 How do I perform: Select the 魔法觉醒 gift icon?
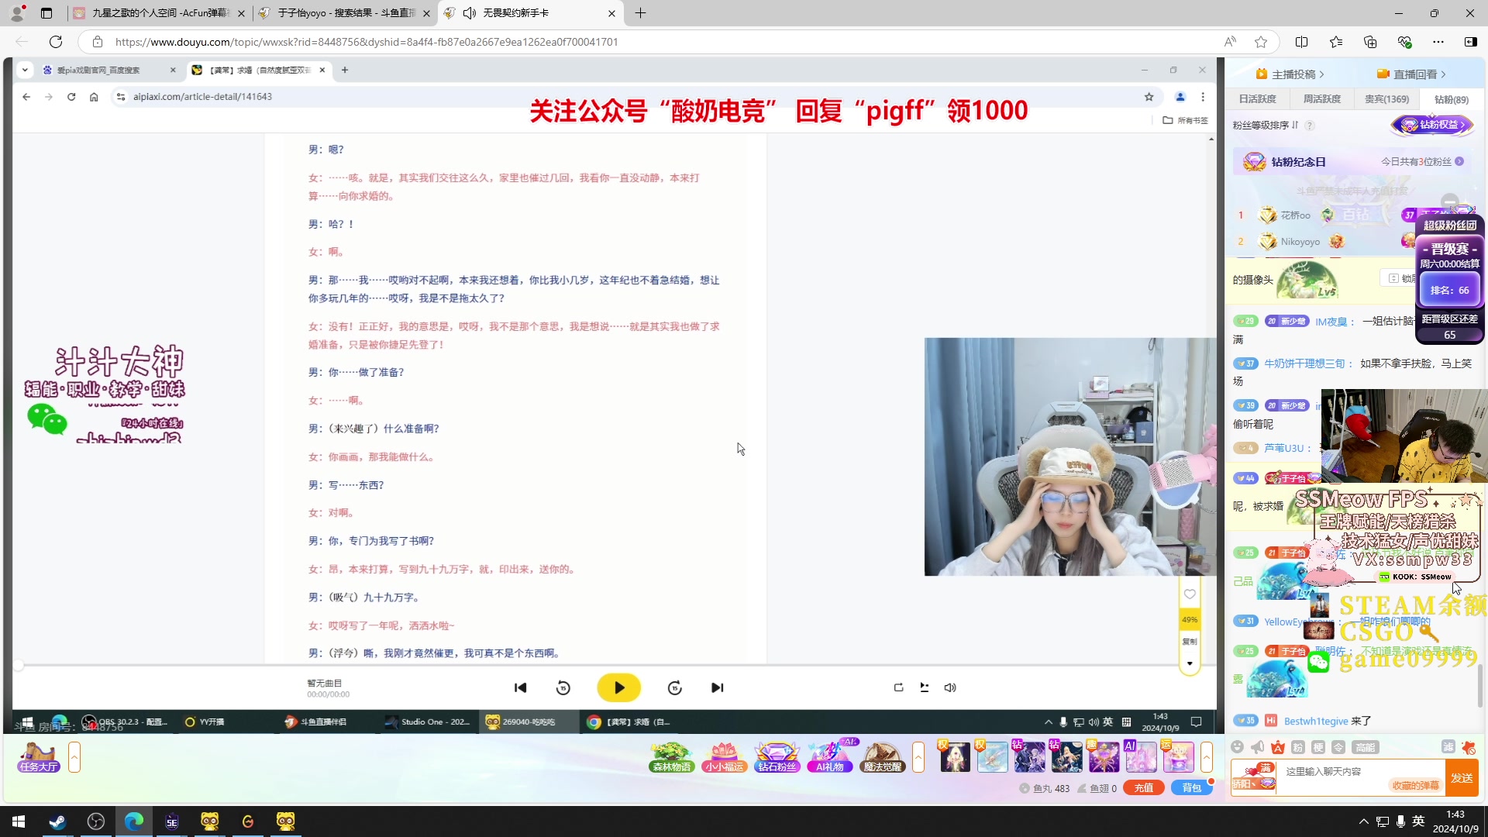883,757
